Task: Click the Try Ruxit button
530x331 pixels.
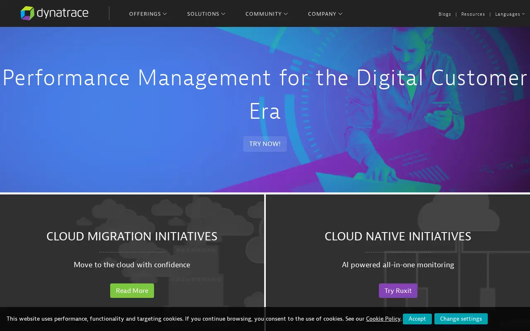Action: coord(398,290)
